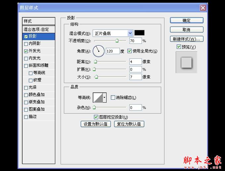Image resolution: width=225 pixels, height=171 pixels.
Task: Click the 扩展 spread value field
Action: click(135, 69)
